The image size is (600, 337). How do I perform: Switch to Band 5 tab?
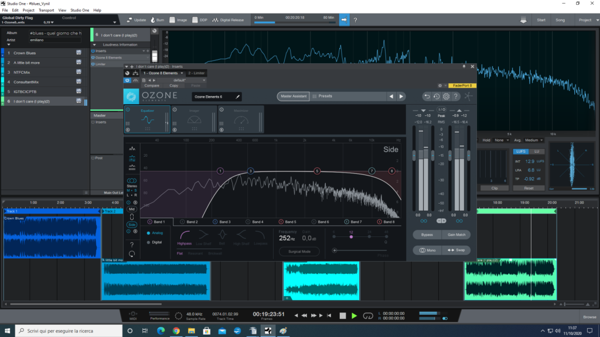tap(287, 222)
